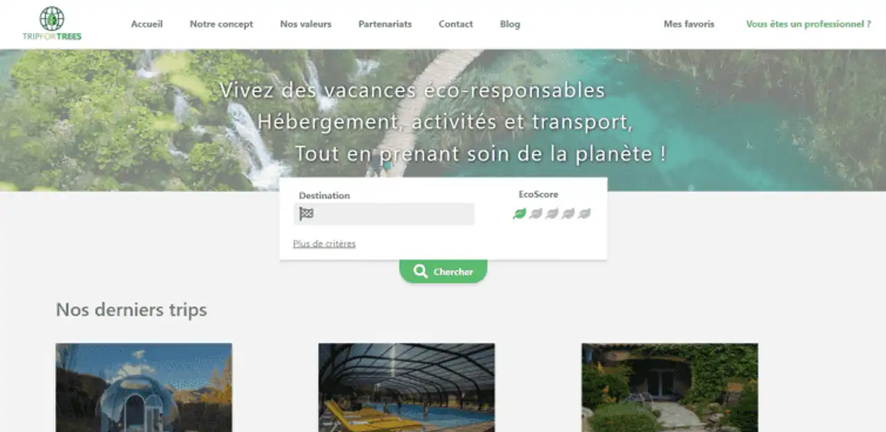Open the Accueil menu item

pos(147,24)
